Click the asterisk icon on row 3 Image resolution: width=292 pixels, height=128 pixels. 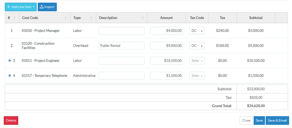click(10, 61)
